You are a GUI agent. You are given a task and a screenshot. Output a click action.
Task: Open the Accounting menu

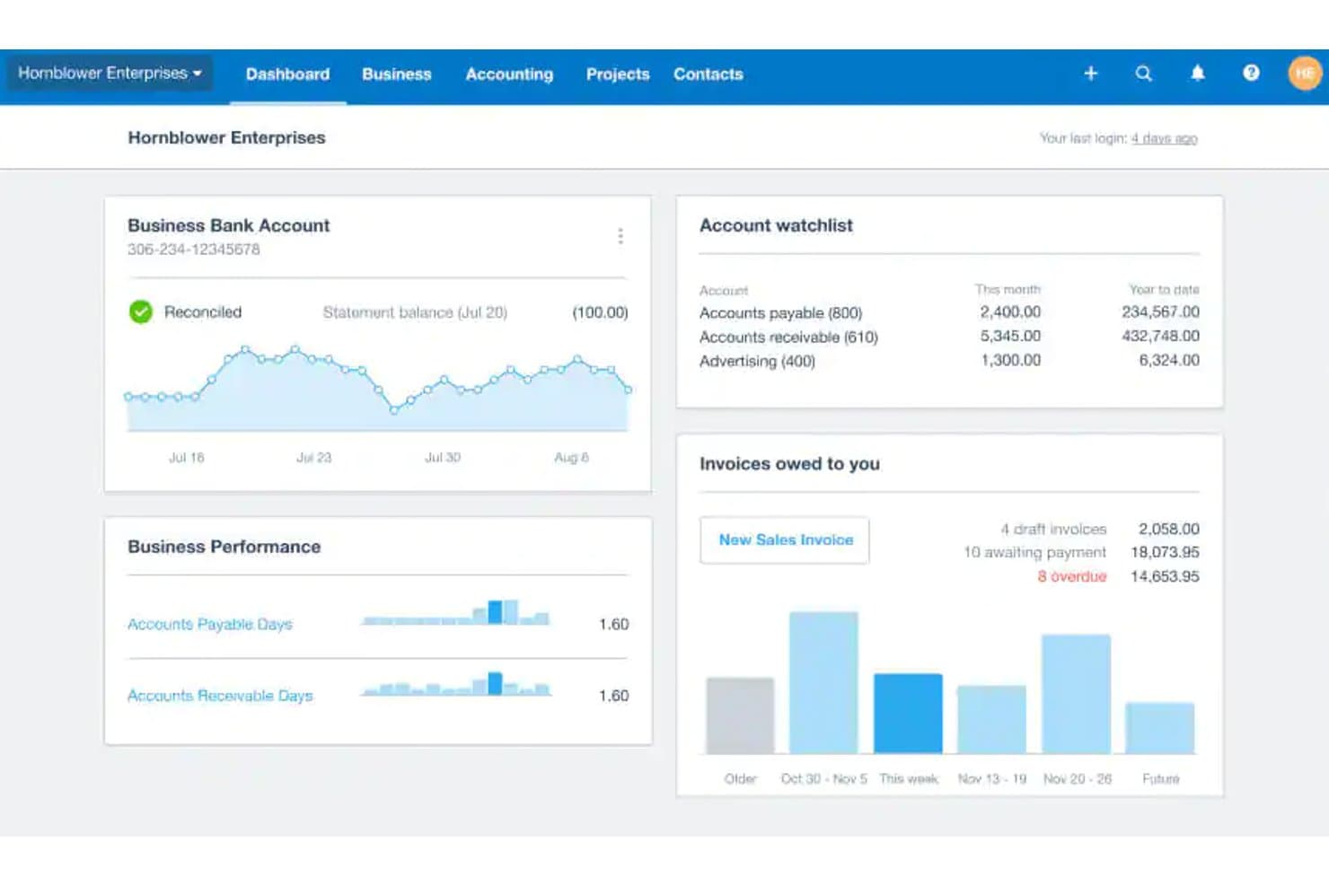pos(509,75)
